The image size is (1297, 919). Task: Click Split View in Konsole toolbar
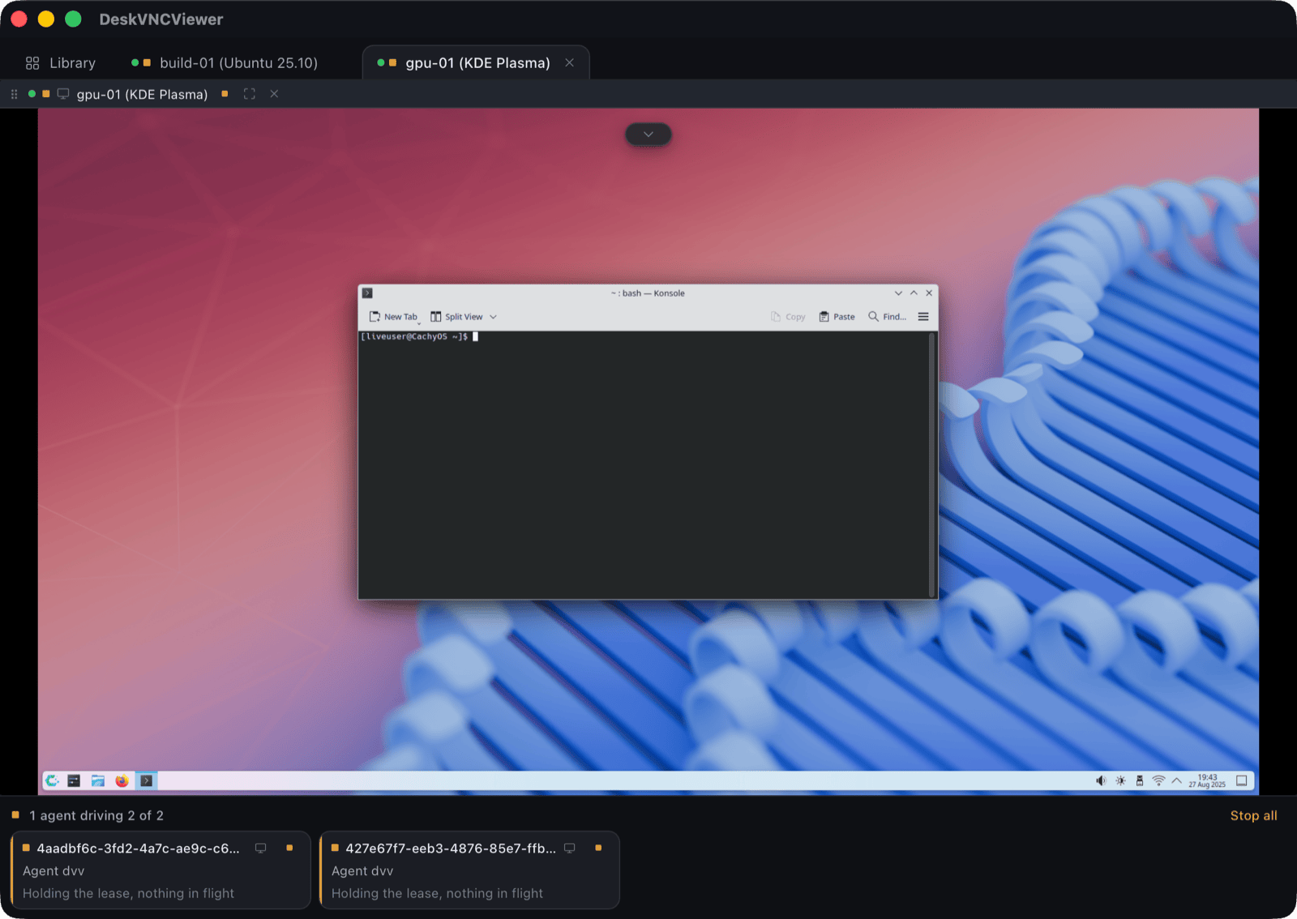(456, 317)
